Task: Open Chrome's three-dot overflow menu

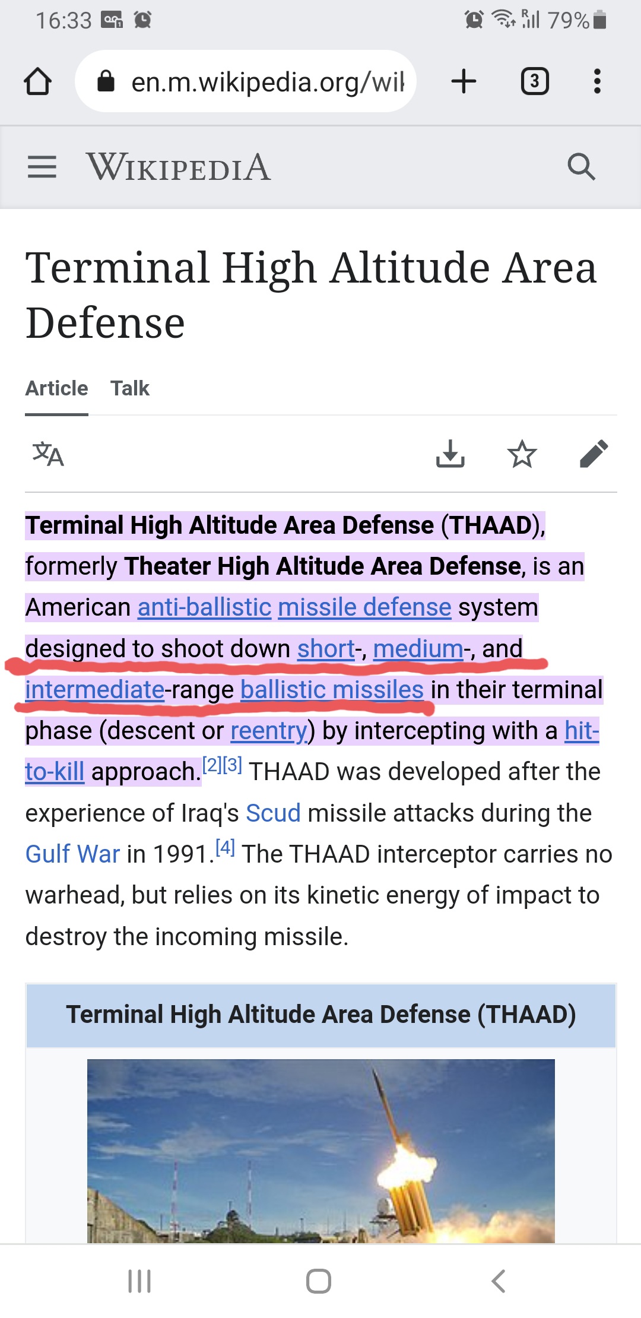Action: [x=597, y=81]
